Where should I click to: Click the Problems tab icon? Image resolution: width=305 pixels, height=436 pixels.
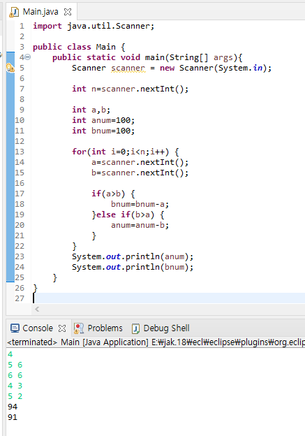(x=79, y=328)
